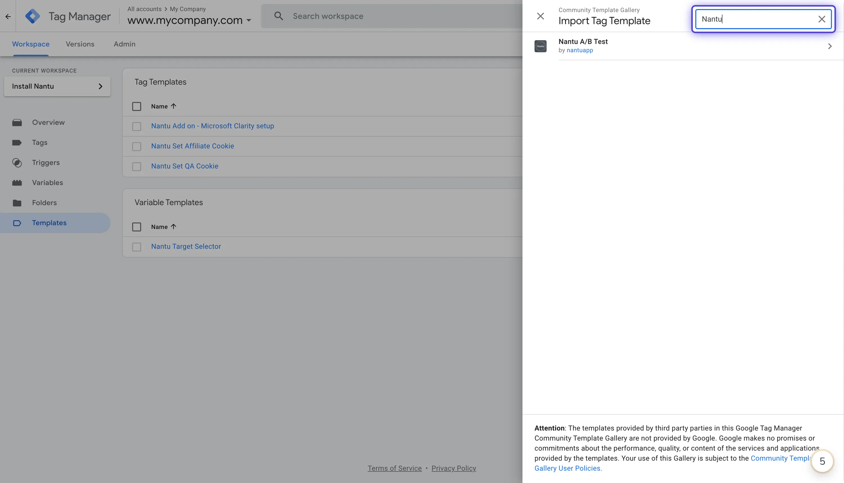Check the Nantu Set QA Cookie row
This screenshot has width=844, height=483.
click(x=136, y=166)
